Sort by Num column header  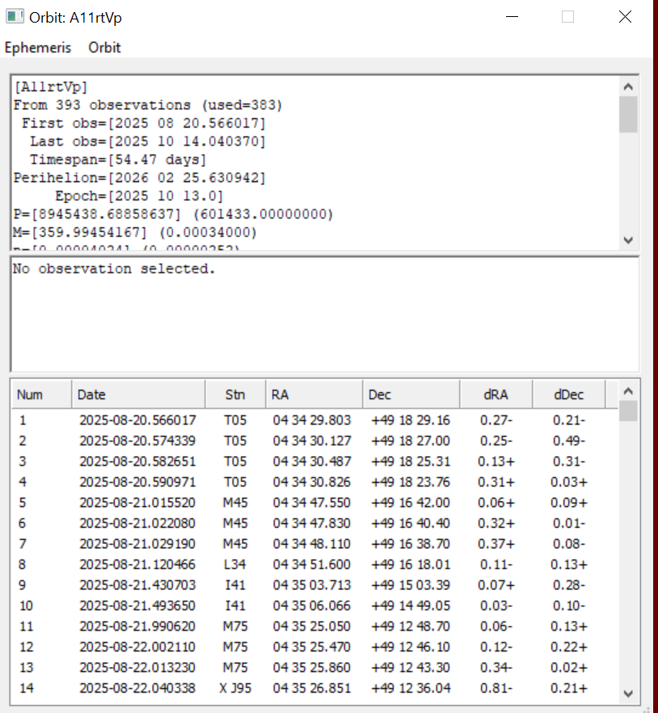40,395
